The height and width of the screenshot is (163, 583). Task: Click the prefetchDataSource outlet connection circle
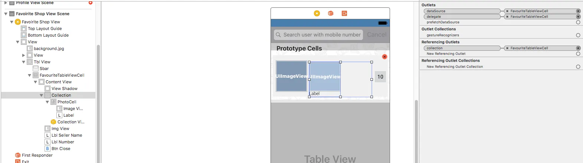pyautogui.click(x=578, y=22)
